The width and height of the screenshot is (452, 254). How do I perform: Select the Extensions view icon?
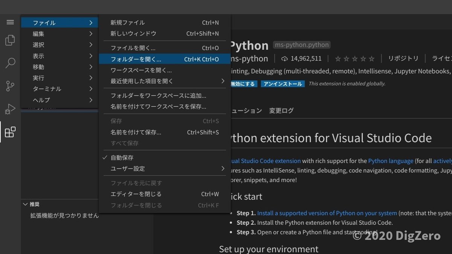10,132
